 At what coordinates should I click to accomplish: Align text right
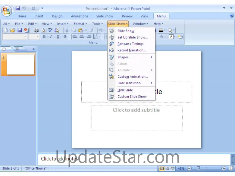tap(89, 37)
